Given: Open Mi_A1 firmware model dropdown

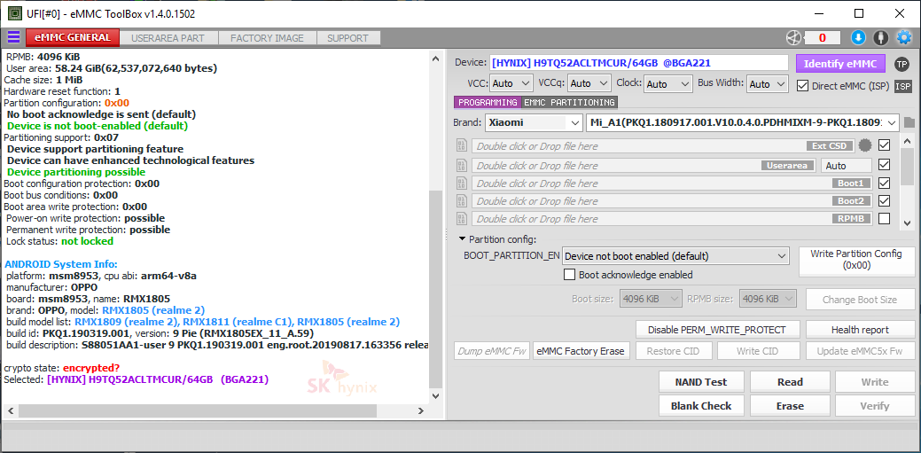Looking at the screenshot, I should [x=743, y=123].
